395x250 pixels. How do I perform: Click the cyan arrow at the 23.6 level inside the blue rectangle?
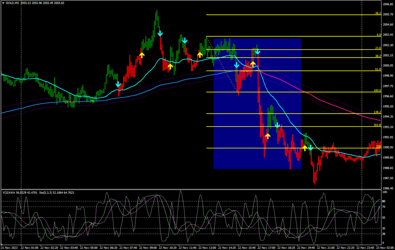point(257,51)
